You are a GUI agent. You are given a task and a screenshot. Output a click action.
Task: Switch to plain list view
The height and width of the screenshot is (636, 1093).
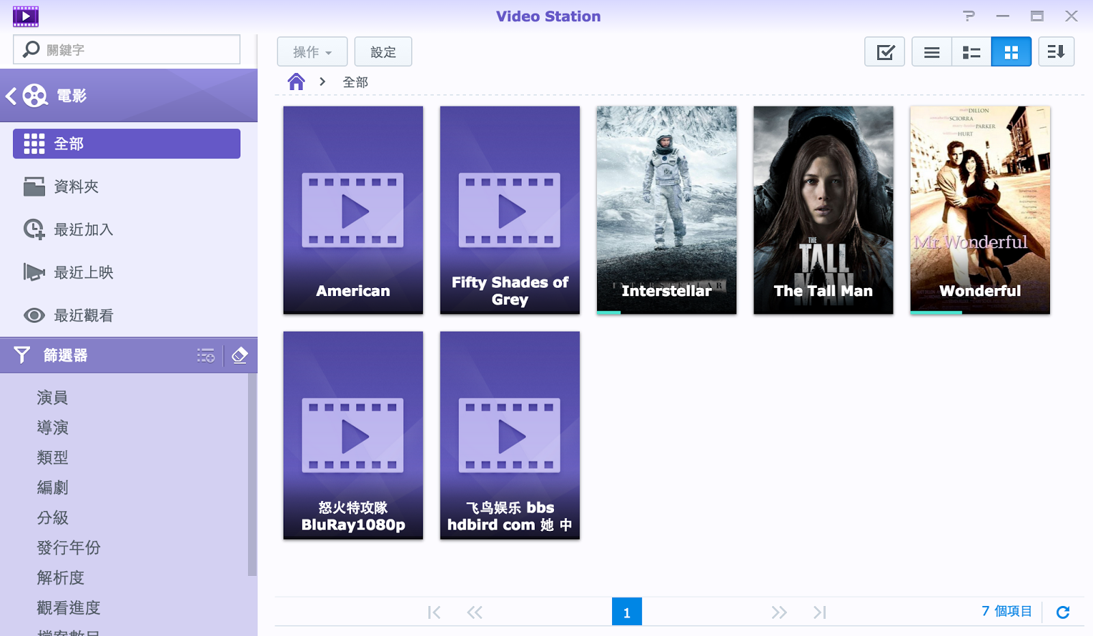[x=932, y=52]
